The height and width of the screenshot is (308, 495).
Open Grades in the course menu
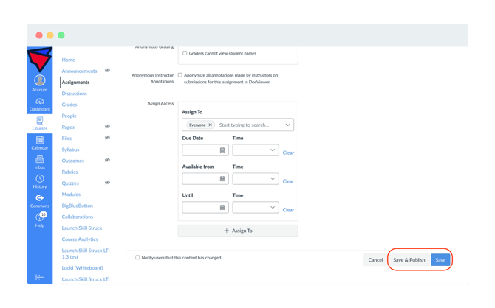click(x=69, y=105)
